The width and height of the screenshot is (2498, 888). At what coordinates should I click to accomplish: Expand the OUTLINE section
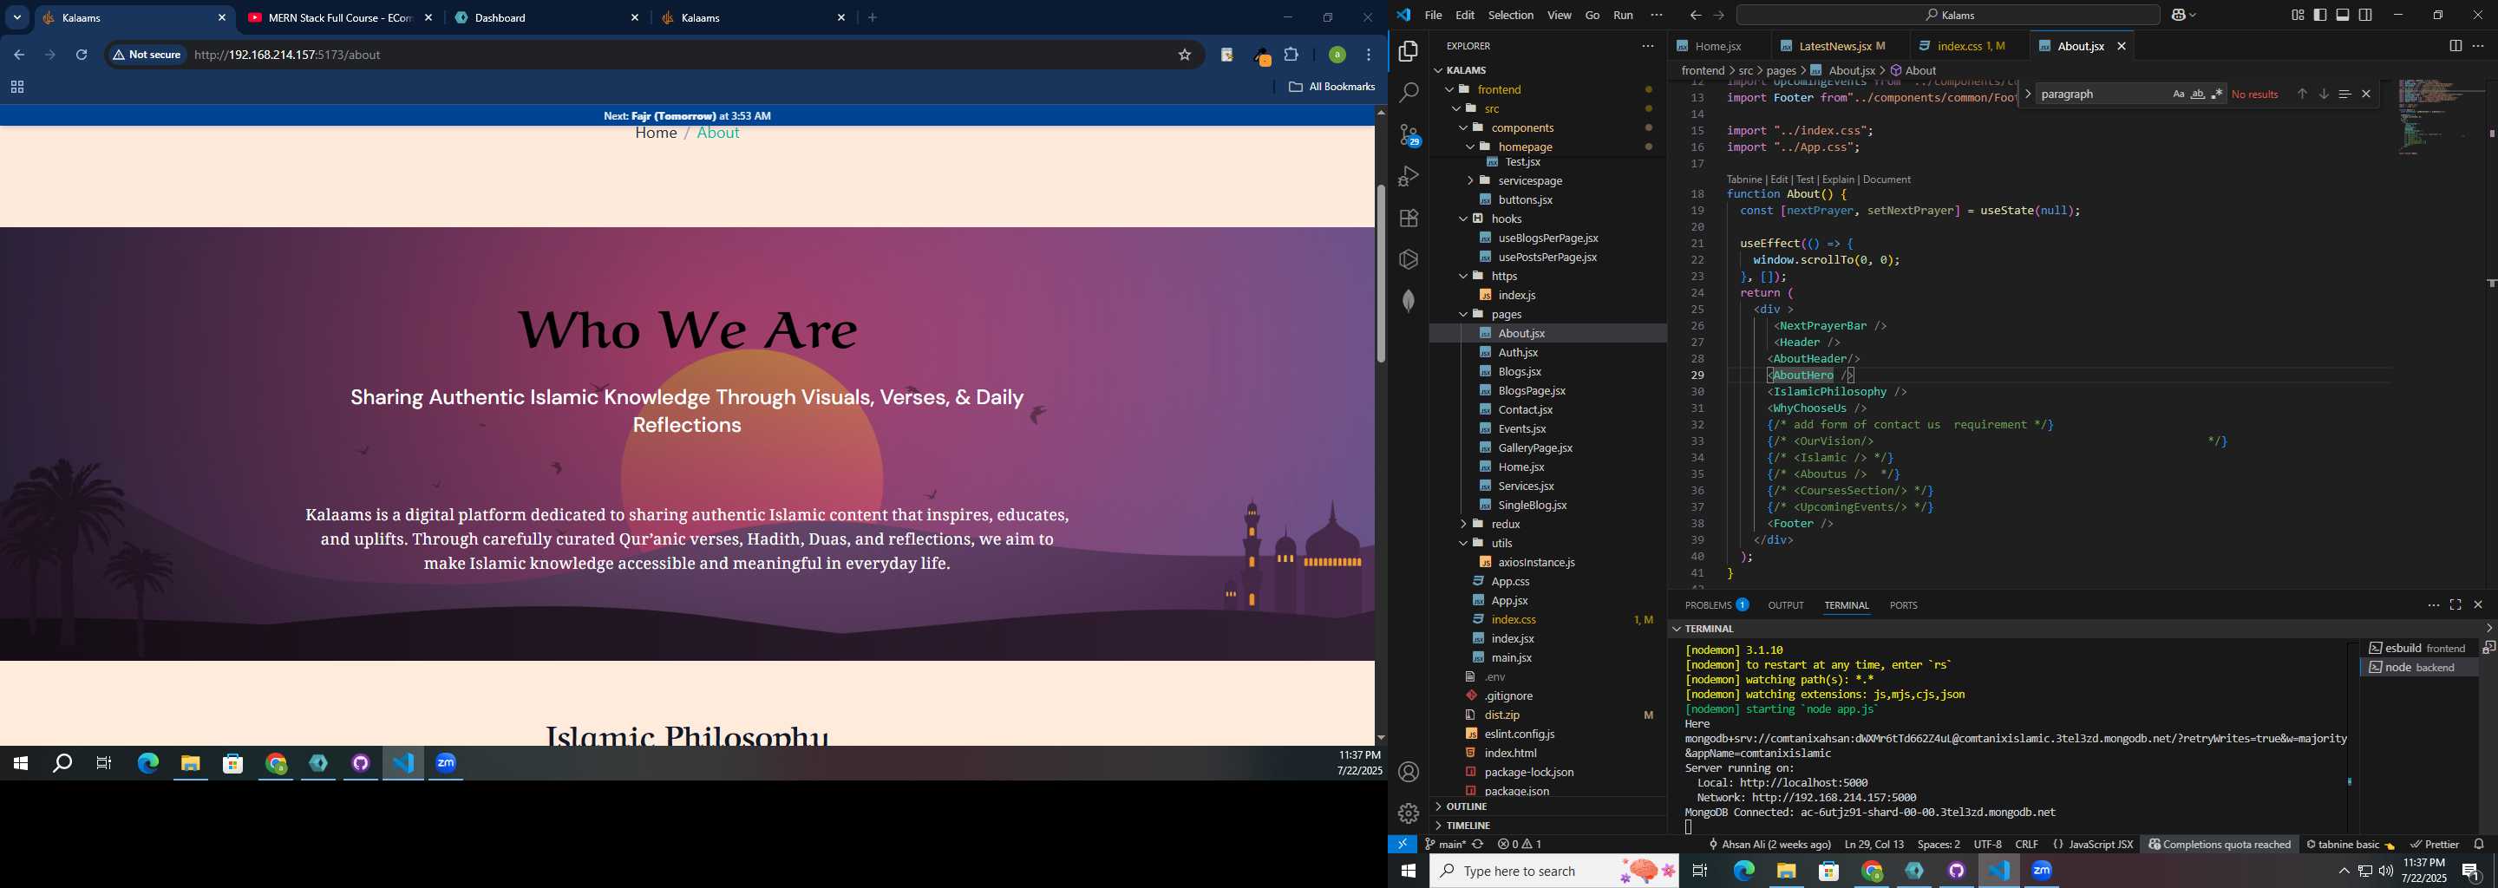1547,806
